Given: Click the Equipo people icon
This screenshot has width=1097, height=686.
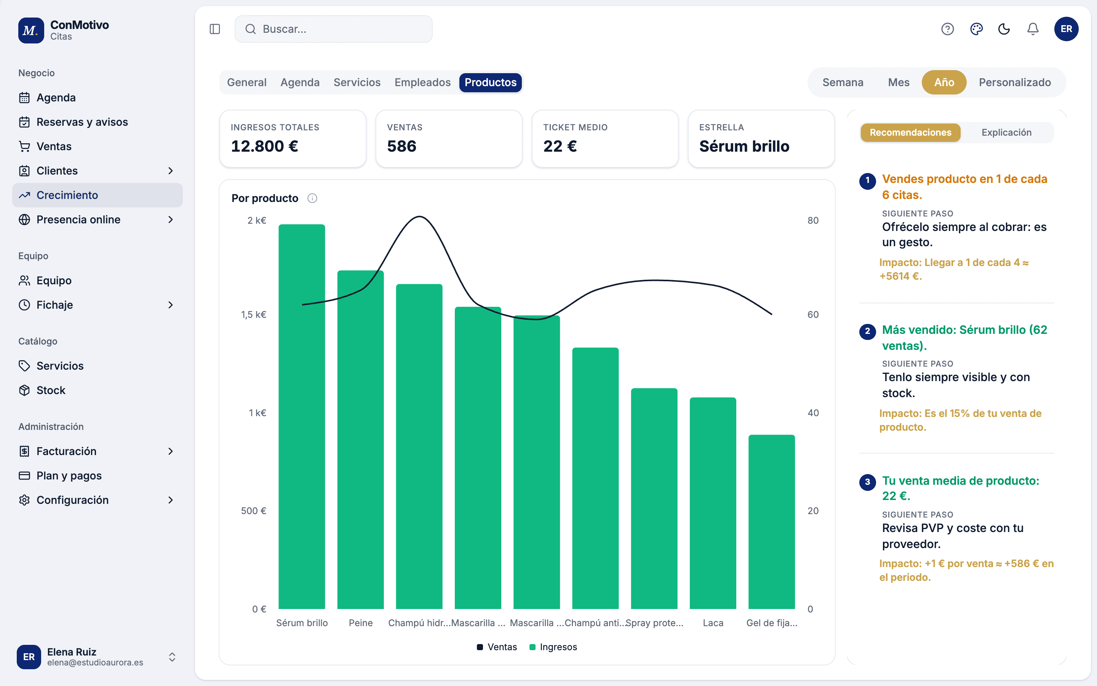Looking at the screenshot, I should click(24, 280).
